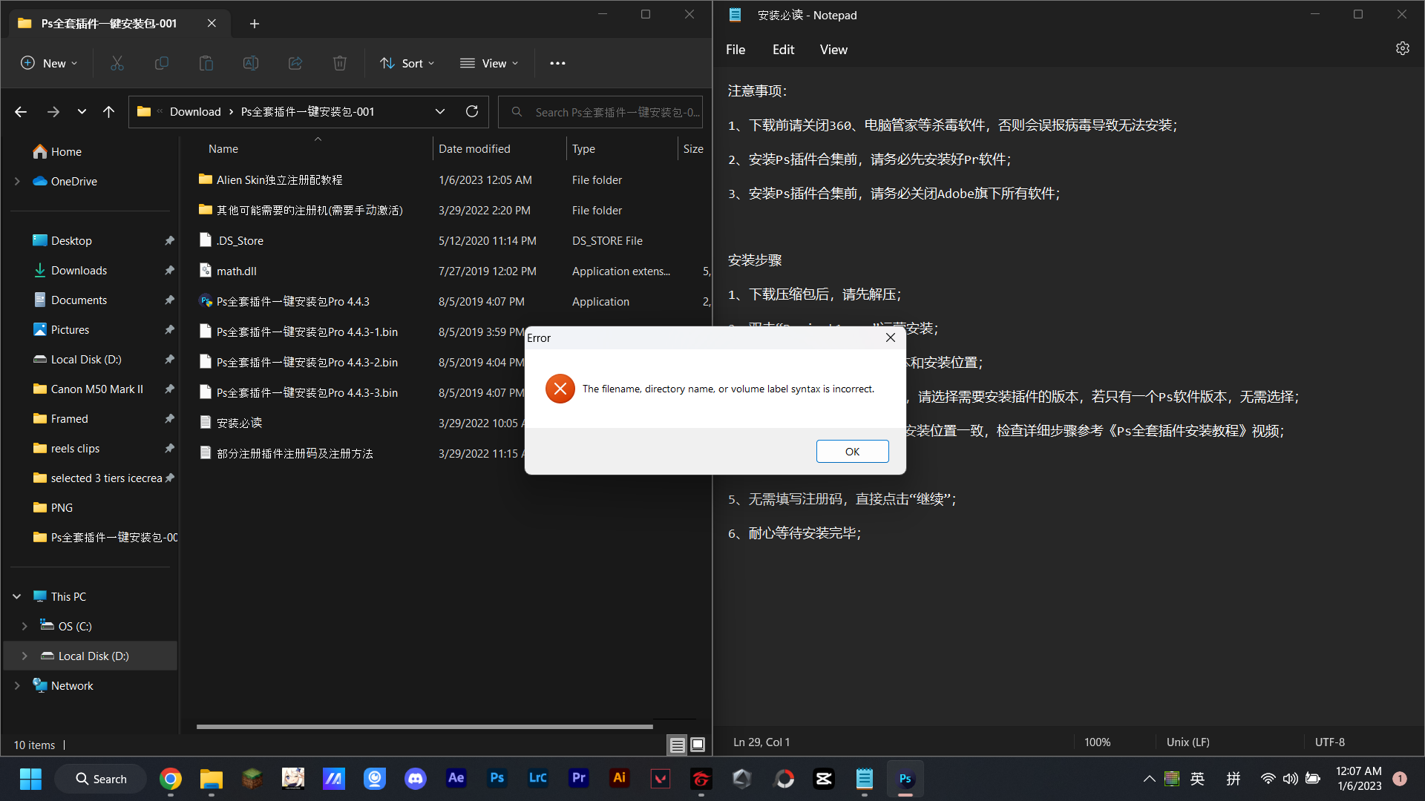Refresh the current folder view
The width and height of the screenshot is (1425, 801).
(472, 111)
